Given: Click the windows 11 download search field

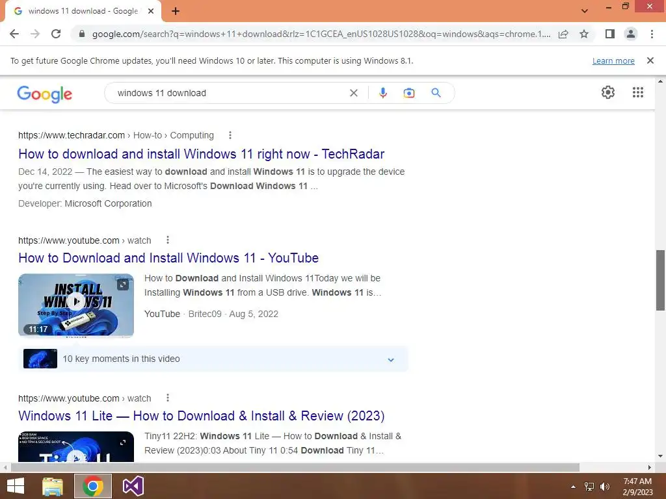Looking at the screenshot, I should click(230, 93).
